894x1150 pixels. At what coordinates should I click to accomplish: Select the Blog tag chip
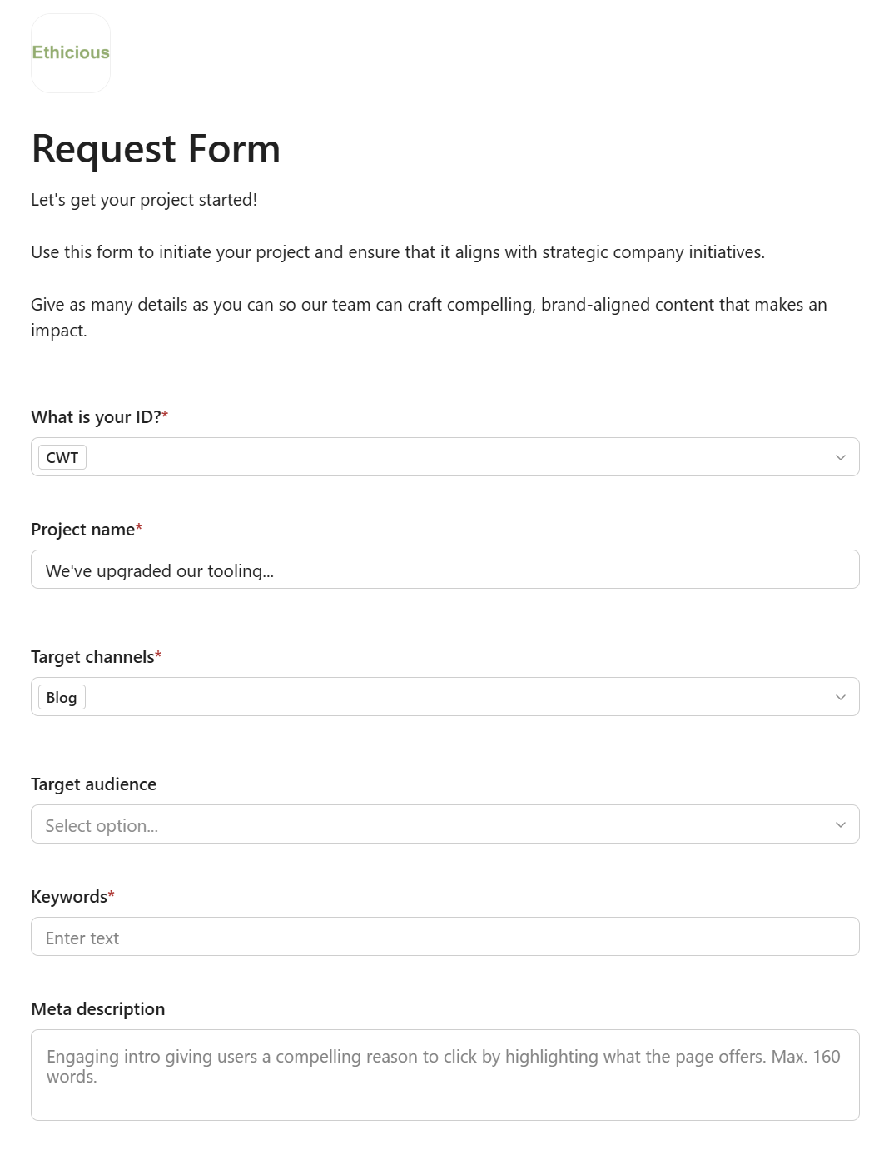62,697
